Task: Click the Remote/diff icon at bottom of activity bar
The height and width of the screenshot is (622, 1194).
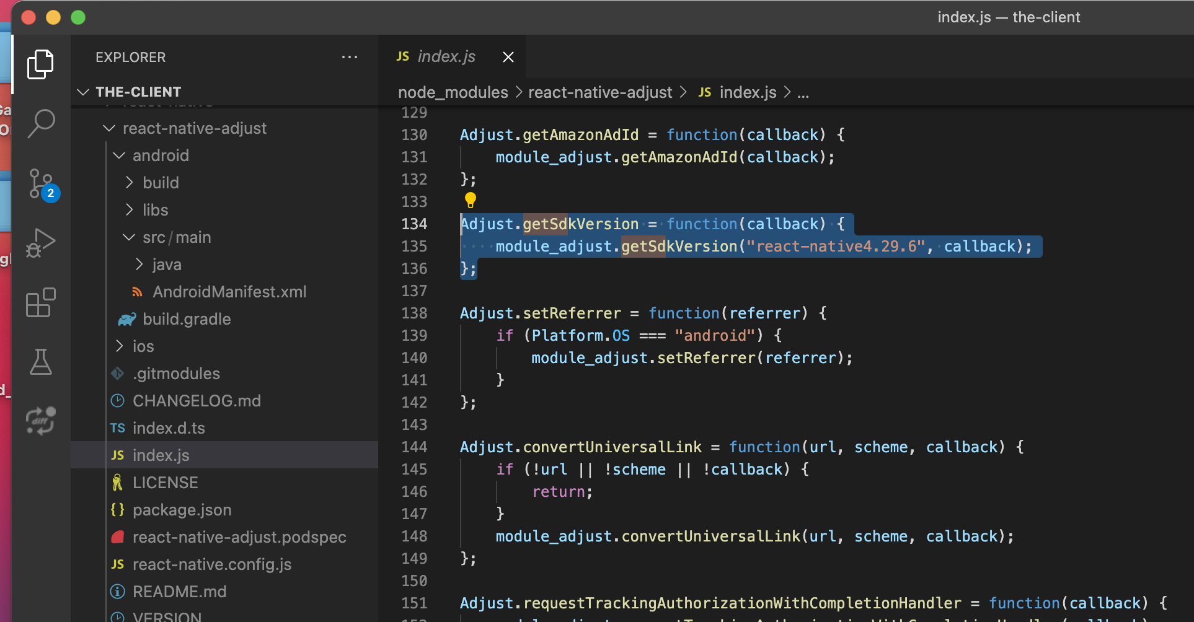Action: (x=40, y=421)
